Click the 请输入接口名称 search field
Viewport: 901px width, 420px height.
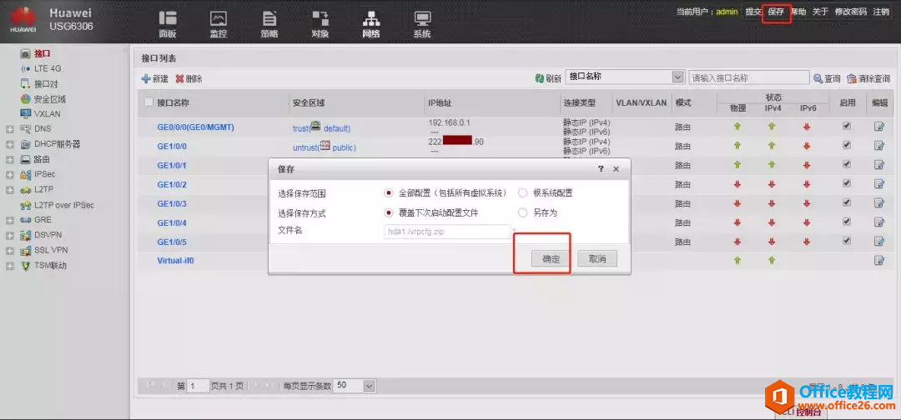point(749,77)
